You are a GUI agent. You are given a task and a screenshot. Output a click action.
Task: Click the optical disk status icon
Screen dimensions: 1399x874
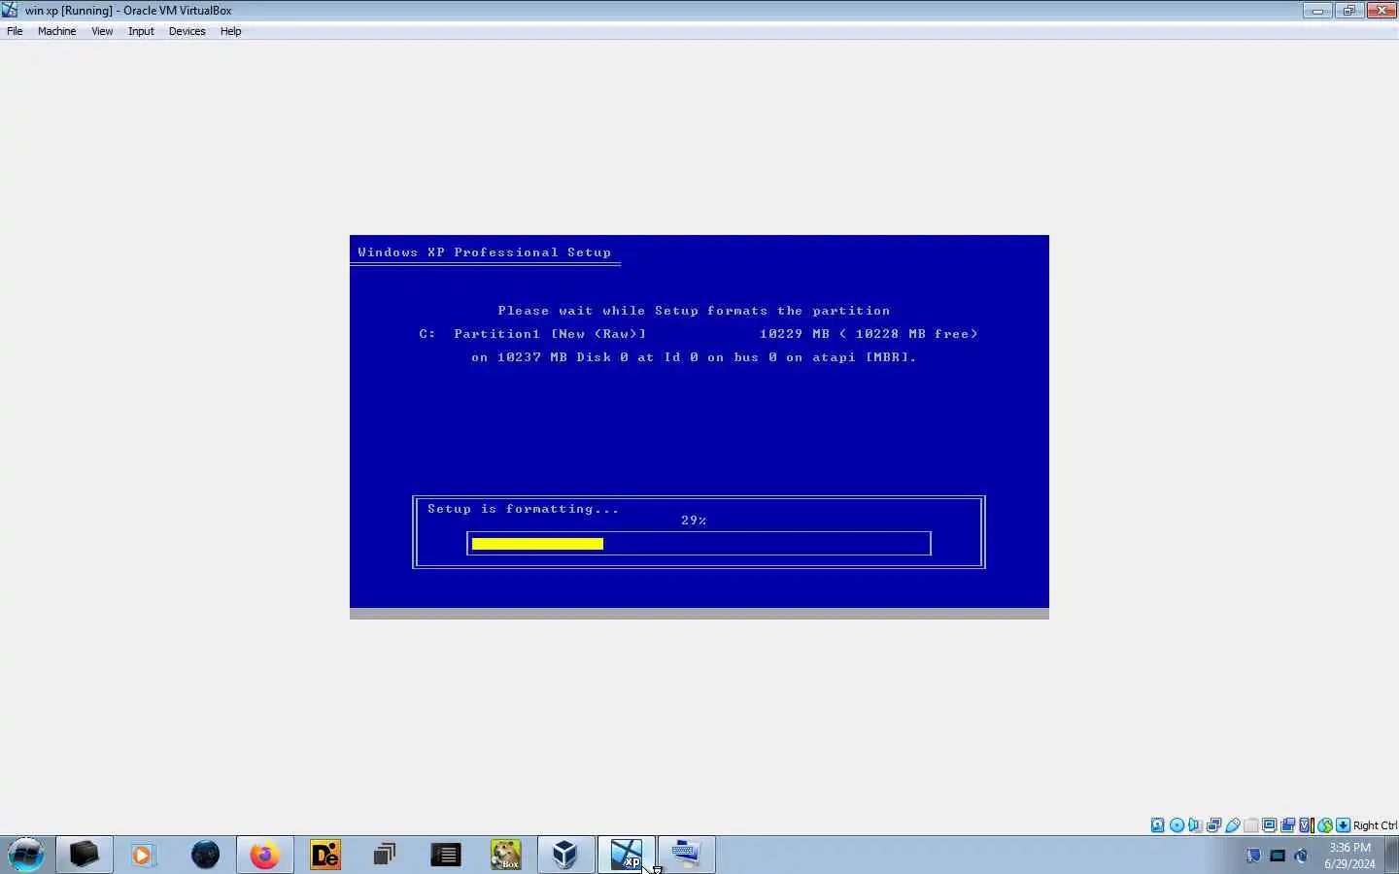1177,825
